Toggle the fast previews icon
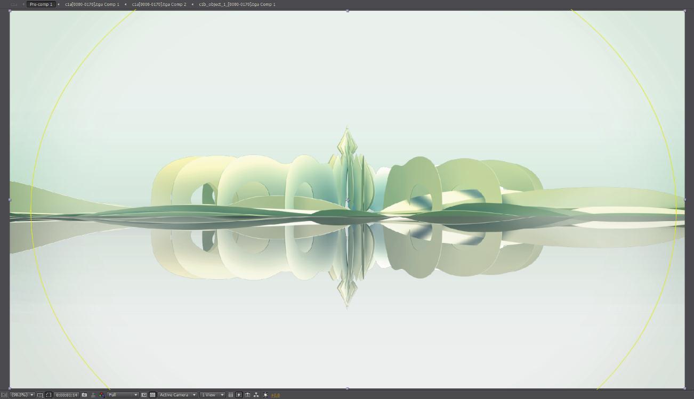 [x=239, y=395]
